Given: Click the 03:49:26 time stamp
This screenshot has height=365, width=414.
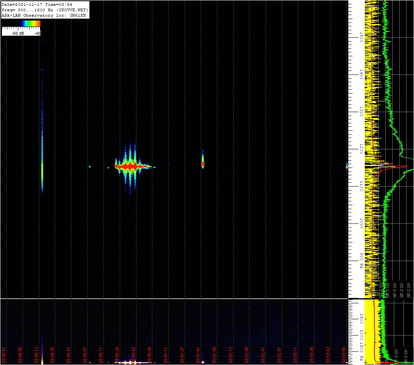Looking at the screenshot, I should (x=52, y=355).
